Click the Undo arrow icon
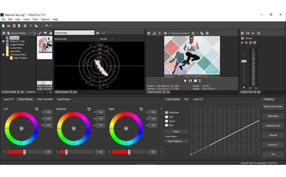The width and height of the screenshot is (286, 177). (46, 26)
